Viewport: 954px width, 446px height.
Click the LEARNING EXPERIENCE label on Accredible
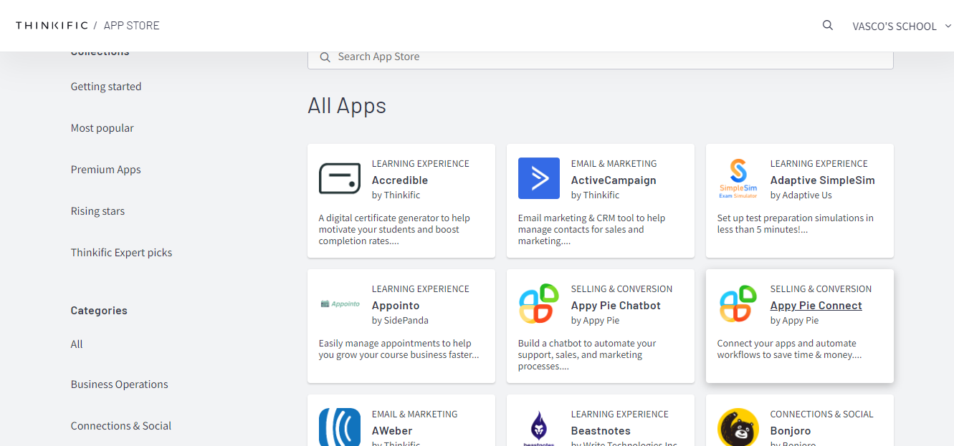(421, 164)
